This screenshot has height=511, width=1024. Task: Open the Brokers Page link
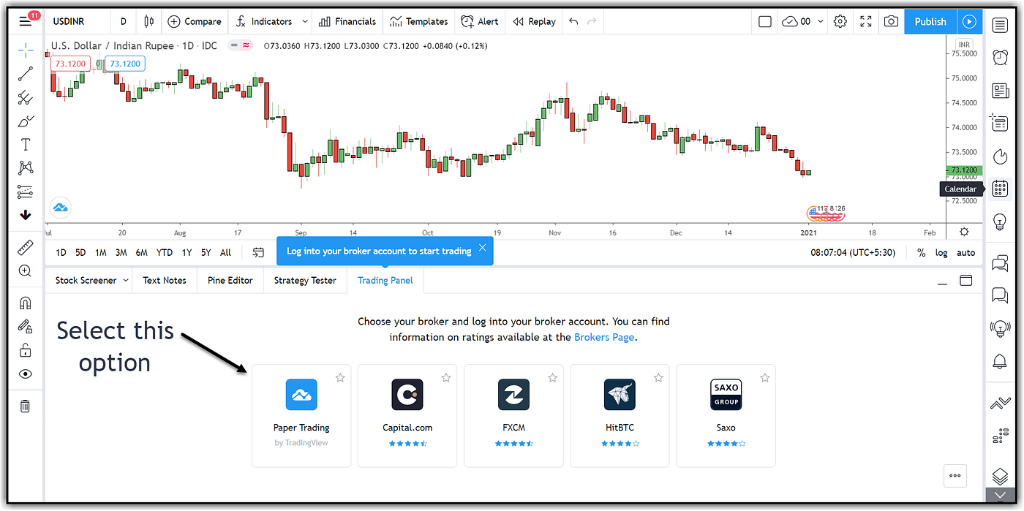(604, 337)
